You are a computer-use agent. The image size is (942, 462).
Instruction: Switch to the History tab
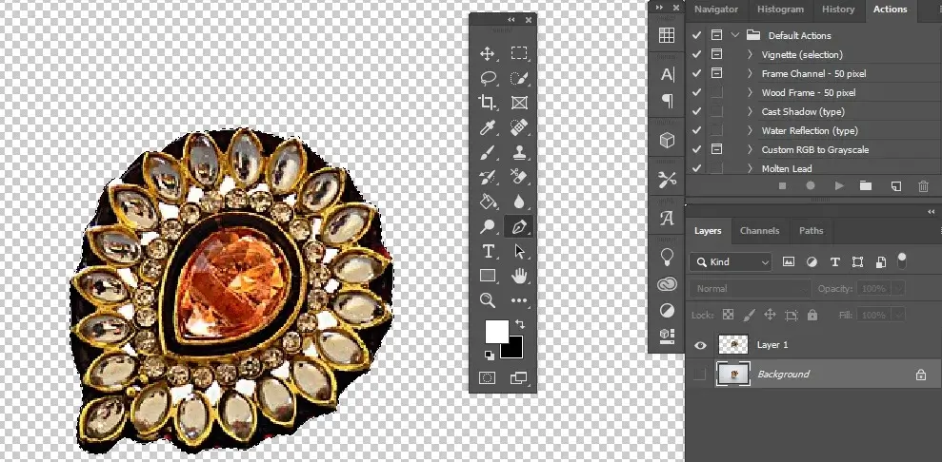(838, 9)
